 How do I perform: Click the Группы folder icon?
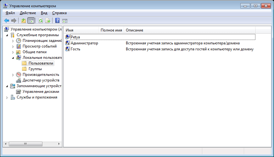point(24,69)
